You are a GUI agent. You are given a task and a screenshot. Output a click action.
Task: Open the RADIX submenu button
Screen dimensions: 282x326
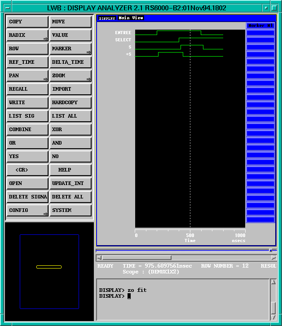[27, 35]
